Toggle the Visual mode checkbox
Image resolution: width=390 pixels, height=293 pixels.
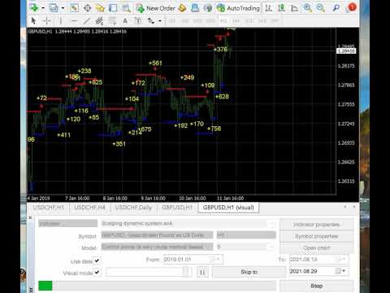97,272
